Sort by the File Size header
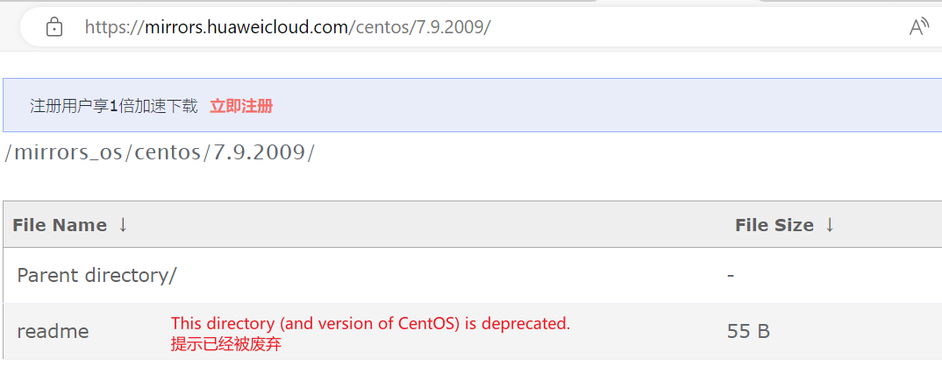This screenshot has height=366, width=942. point(774,225)
